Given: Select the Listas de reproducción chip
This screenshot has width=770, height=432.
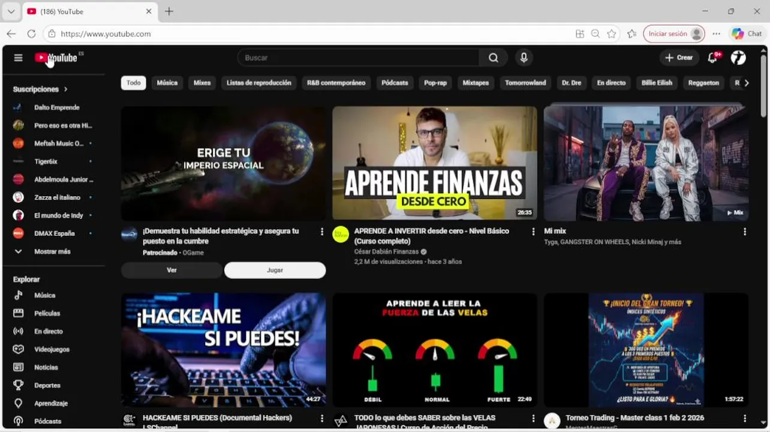Looking at the screenshot, I should click(259, 83).
